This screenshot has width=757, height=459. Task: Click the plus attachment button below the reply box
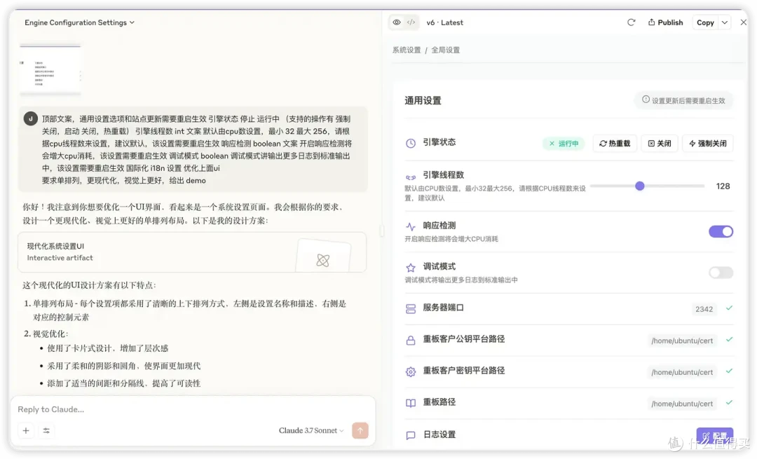click(26, 430)
